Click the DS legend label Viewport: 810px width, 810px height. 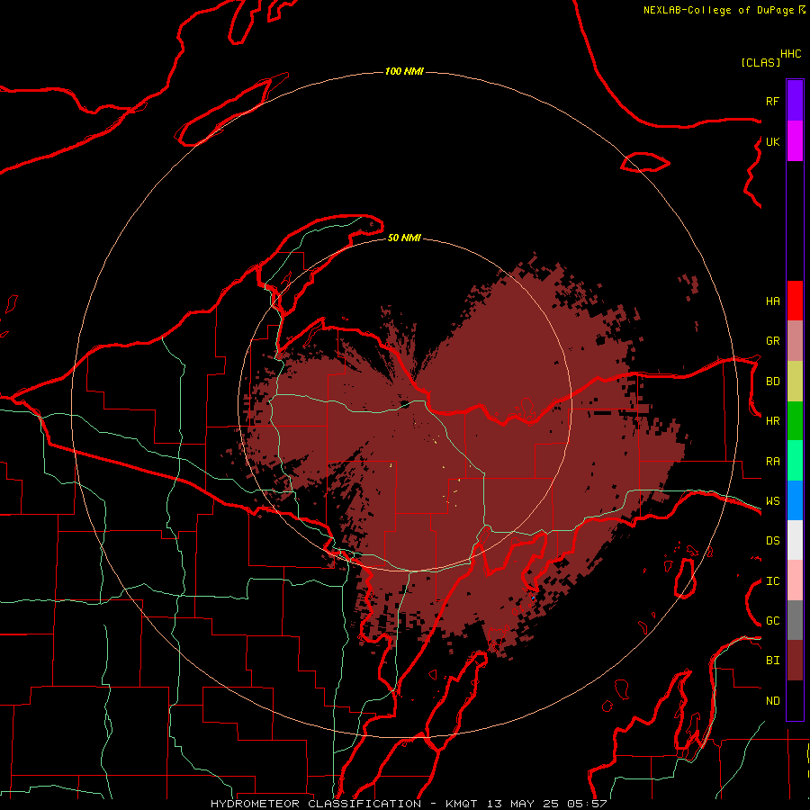pyautogui.click(x=772, y=540)
